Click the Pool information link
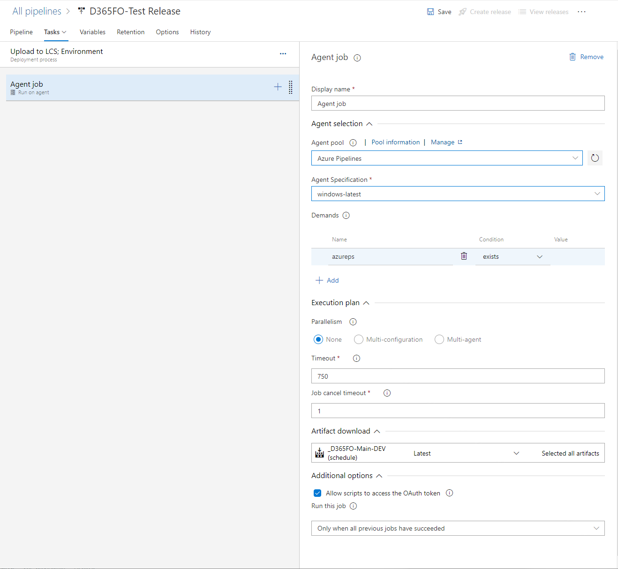Screen dimensions: 618x569 click(395, 142)
